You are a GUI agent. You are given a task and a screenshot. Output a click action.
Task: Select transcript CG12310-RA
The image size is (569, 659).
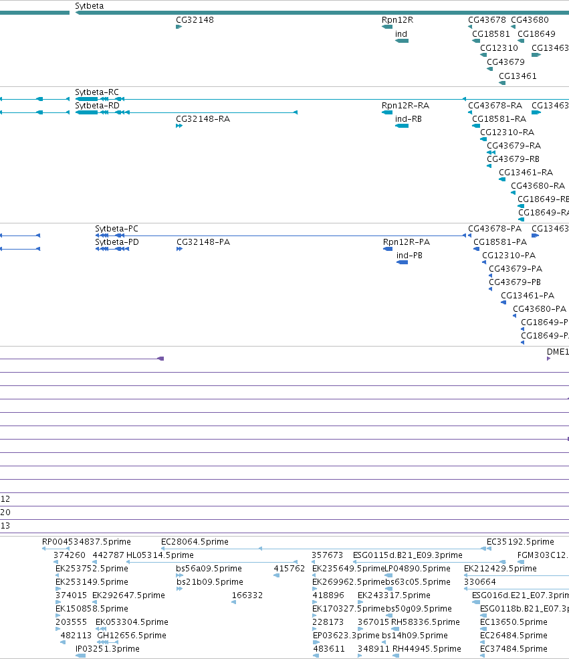click(x=507, y=132)
